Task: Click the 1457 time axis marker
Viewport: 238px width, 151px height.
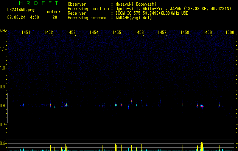Action: [162, 32]
